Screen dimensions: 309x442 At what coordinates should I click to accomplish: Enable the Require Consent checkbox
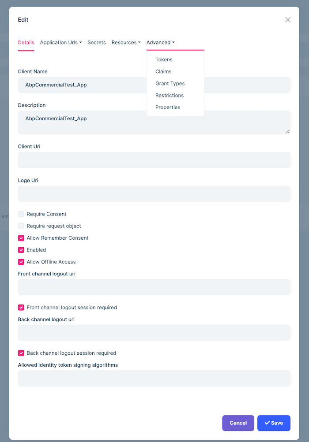20,214
